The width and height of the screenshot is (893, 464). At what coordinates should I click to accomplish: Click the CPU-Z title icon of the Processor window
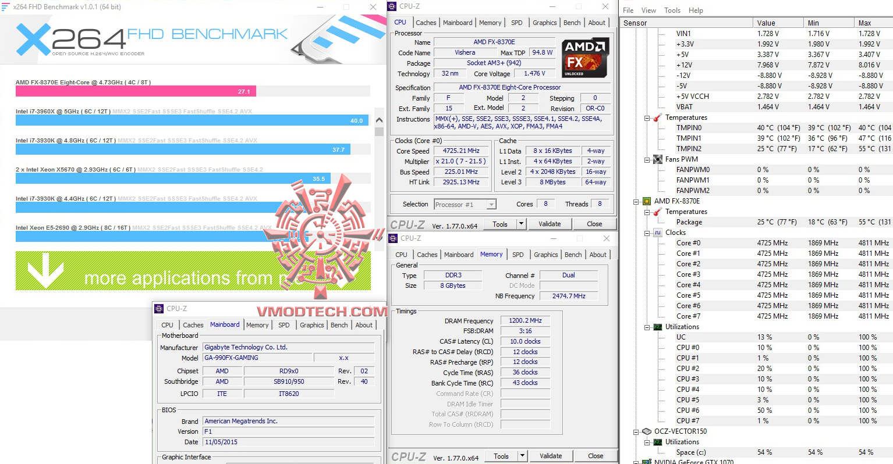[x=392, y=6]
